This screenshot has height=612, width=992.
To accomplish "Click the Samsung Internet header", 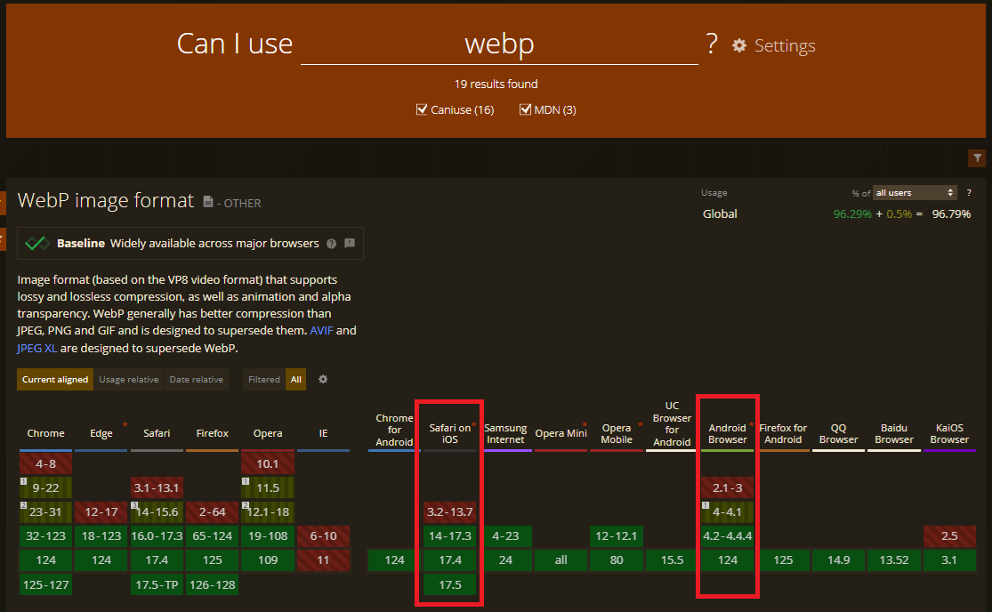I will [505, 434].
